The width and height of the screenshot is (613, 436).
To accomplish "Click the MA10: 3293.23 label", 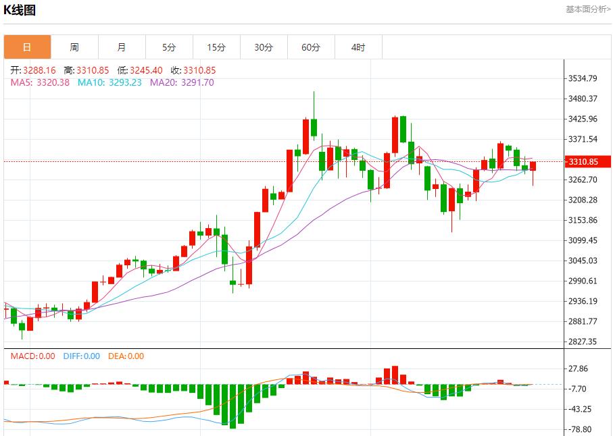I will tap(109, 82).
